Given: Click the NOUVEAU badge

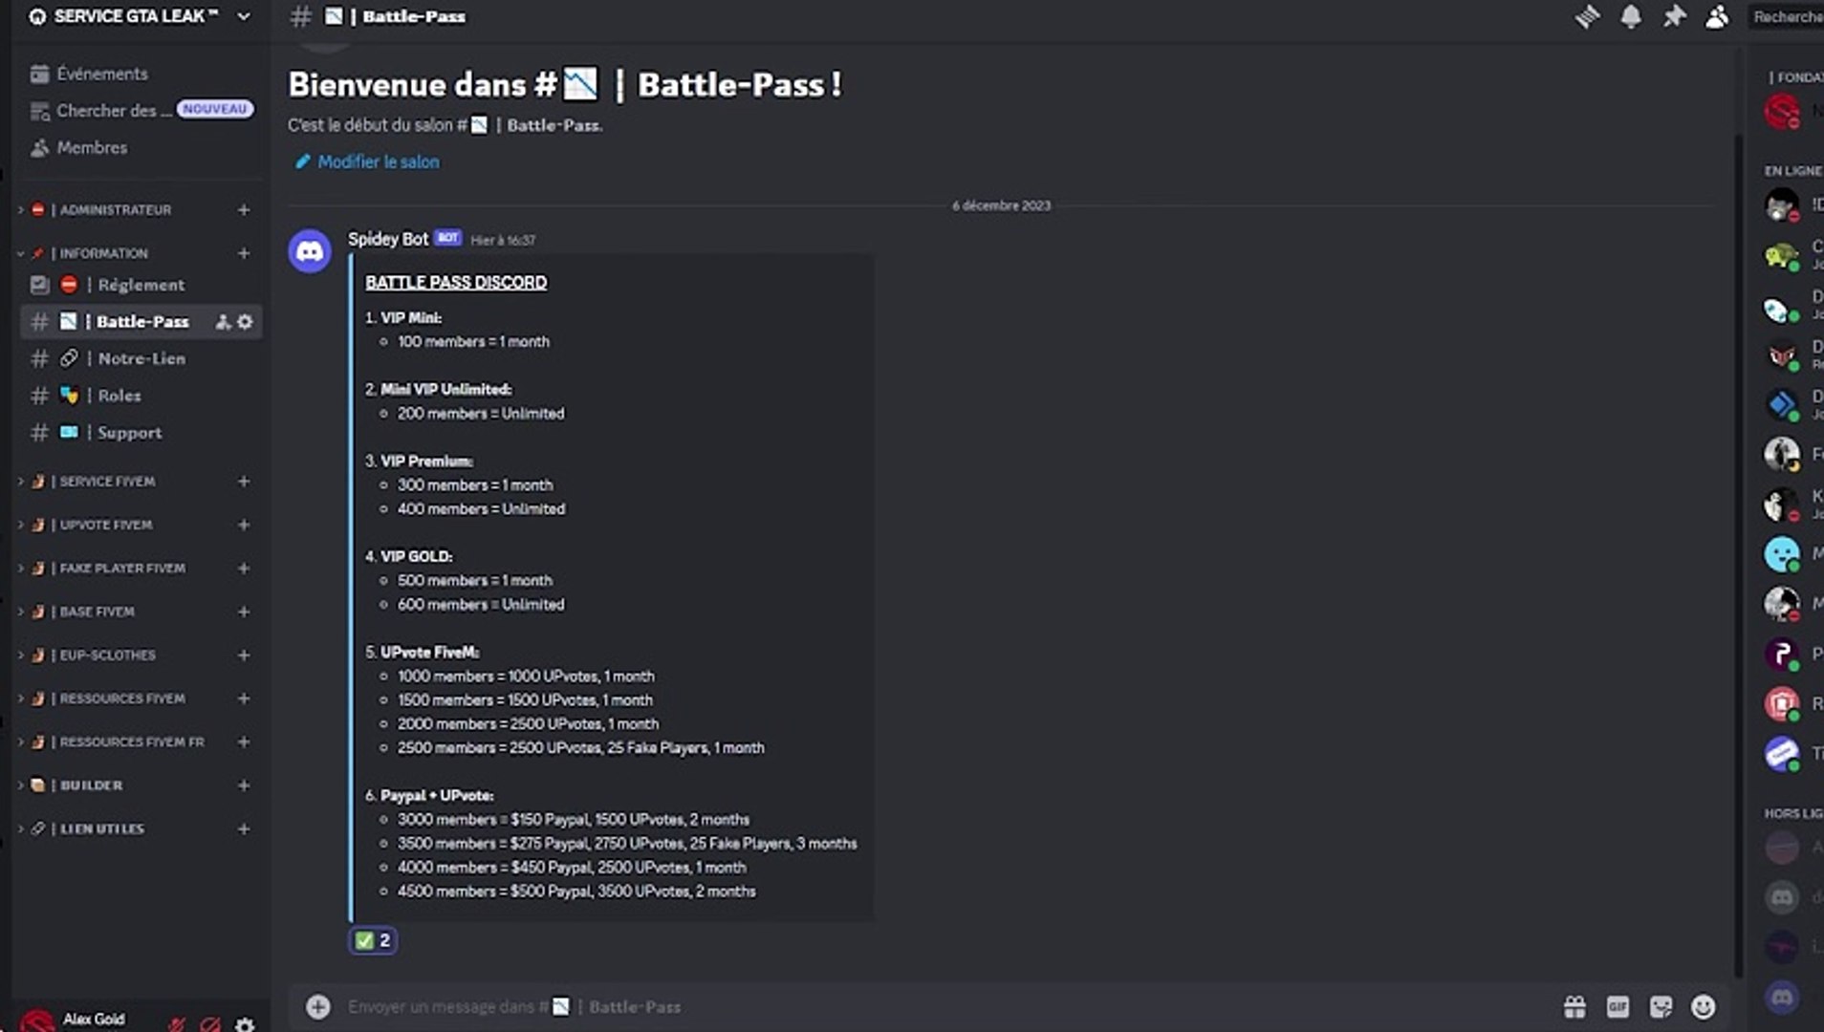Looking at the screenshot, I should 215,109.
